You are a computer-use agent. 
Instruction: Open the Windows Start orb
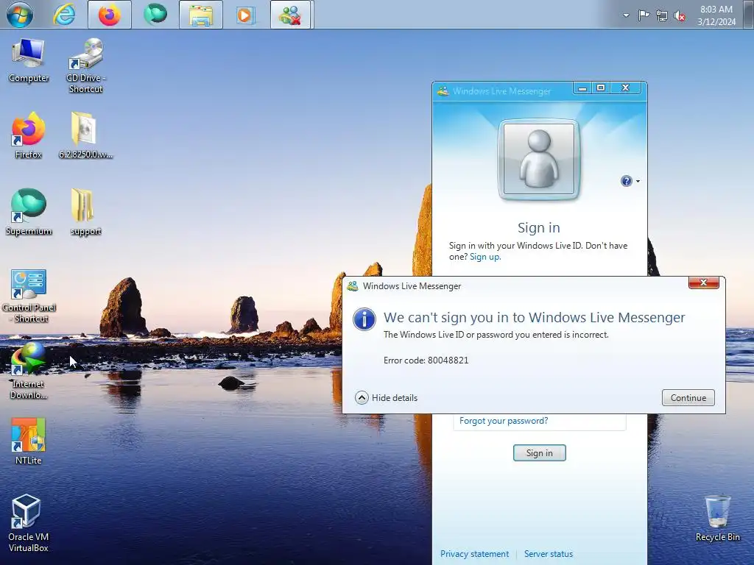click(20, 15)
